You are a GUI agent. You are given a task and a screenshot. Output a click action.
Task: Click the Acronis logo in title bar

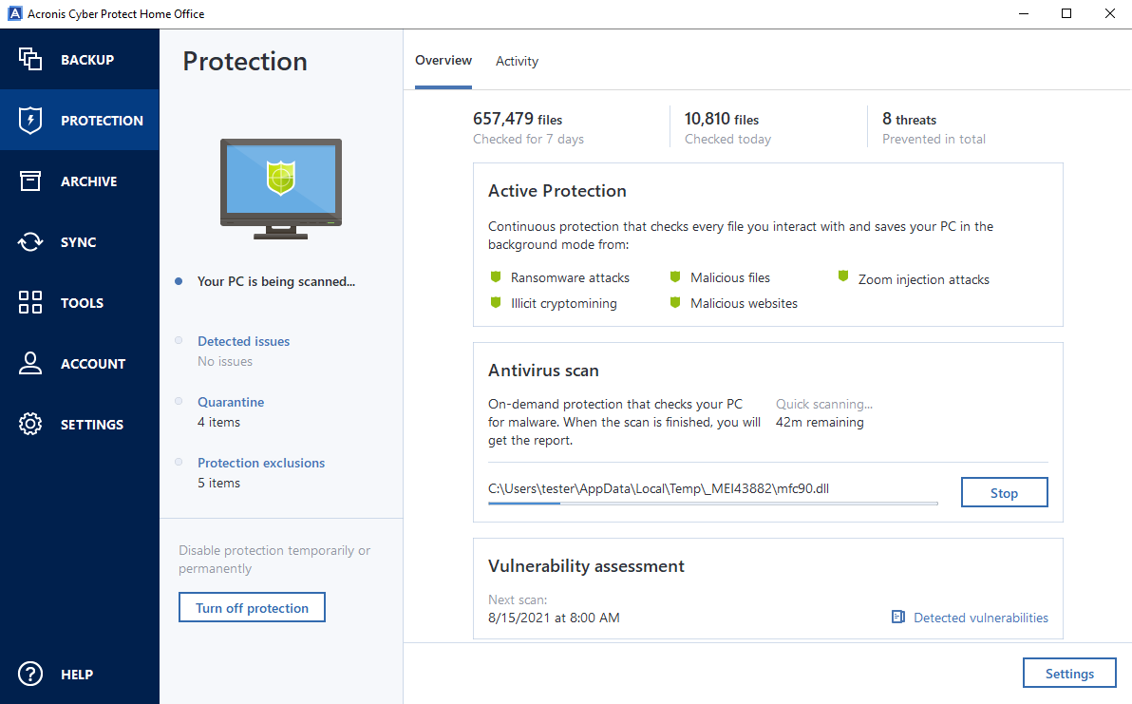14,13
